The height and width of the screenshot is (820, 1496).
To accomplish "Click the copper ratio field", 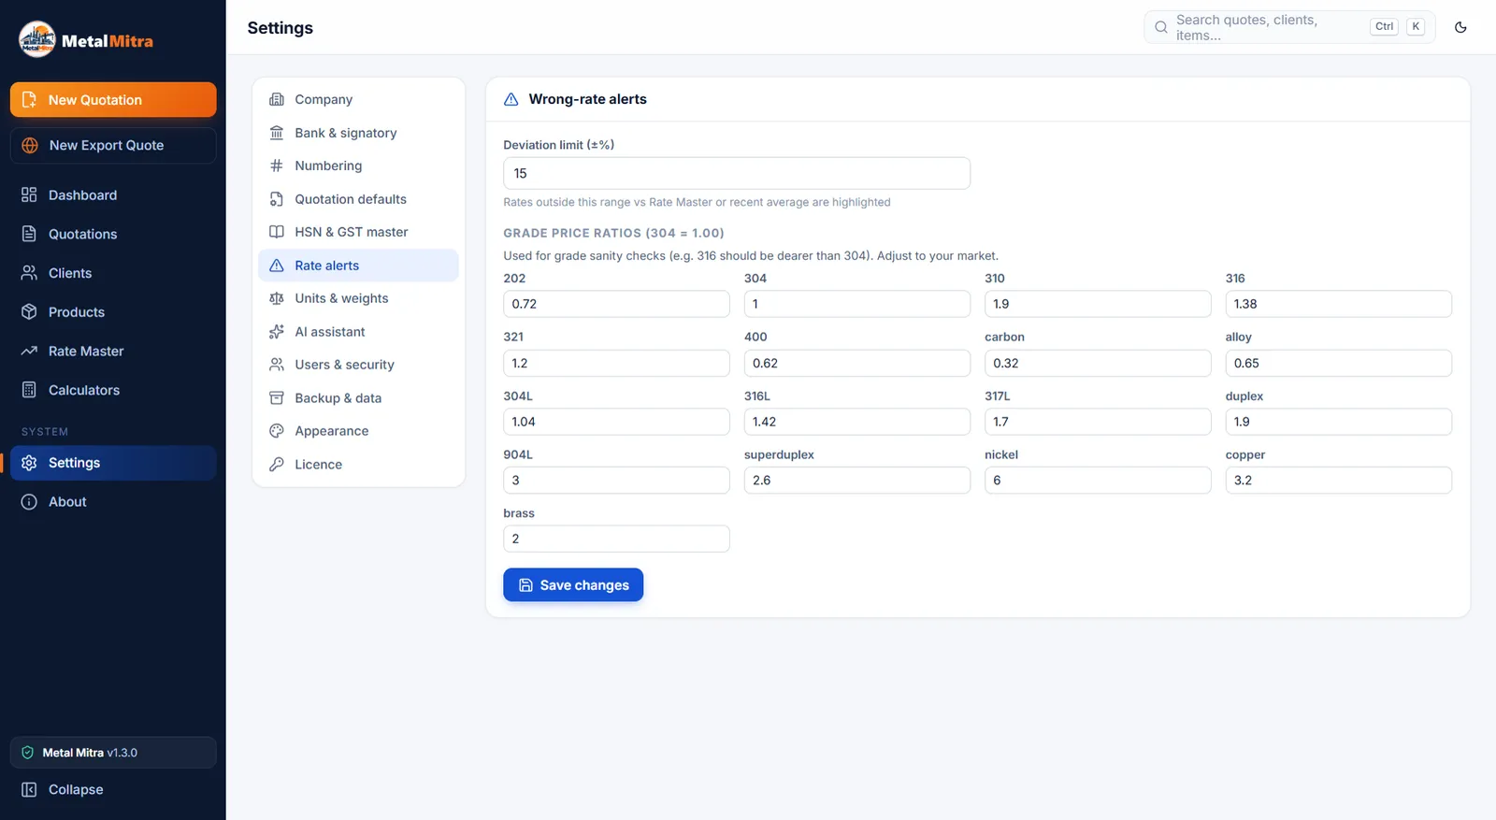I will coord(1339,480).
